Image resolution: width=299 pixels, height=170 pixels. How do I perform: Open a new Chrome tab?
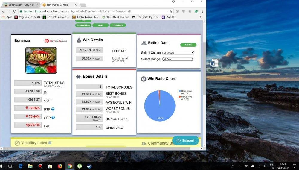[83, 5]
